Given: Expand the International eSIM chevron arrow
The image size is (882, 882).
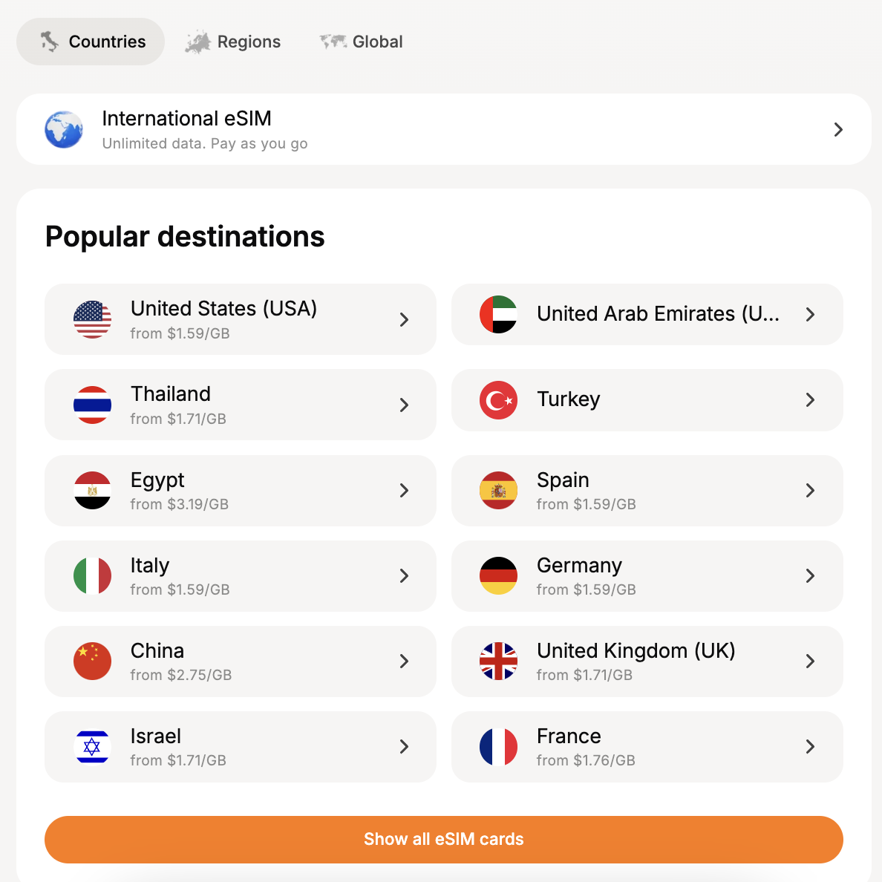Looking at the screenshot, I should click(x=838, y=129).
